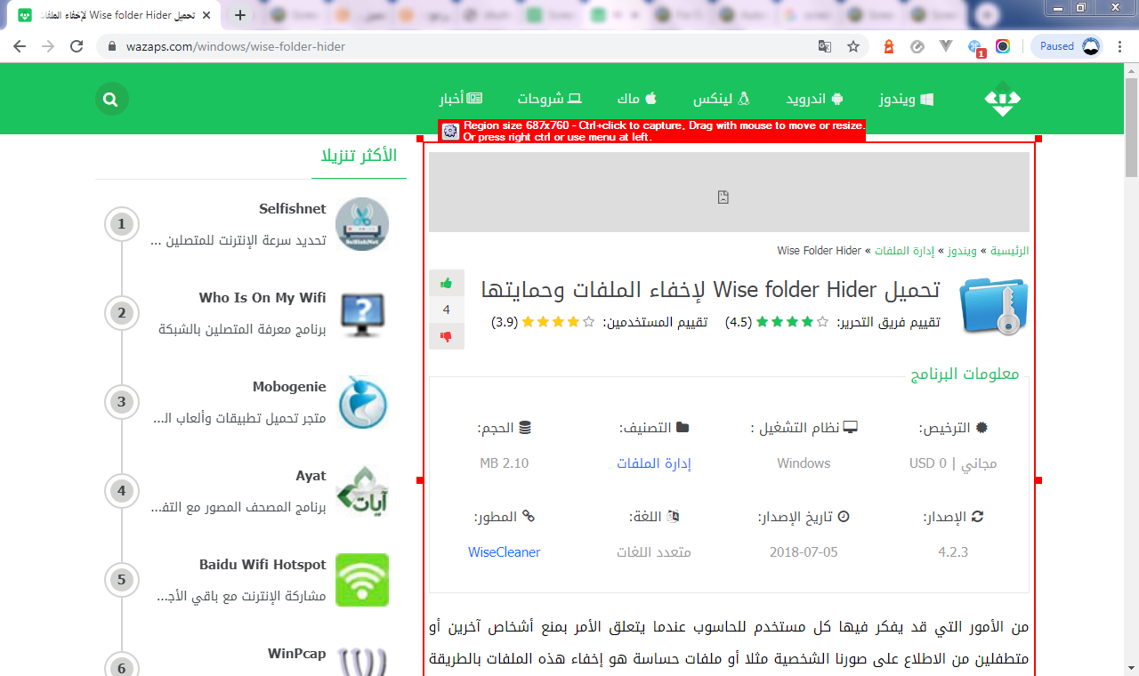Open the Mobogenie title link
Viewport: 1139px width, 676px height.
point(289,387)
